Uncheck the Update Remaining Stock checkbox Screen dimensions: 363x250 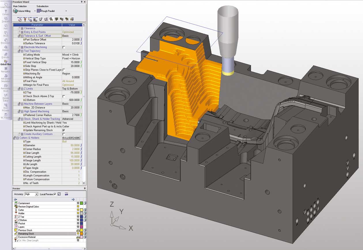(x=64, y=130)
